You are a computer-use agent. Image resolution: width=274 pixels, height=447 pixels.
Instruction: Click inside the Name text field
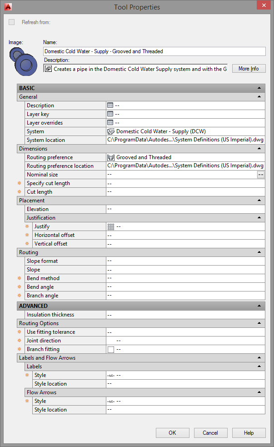(x=136, y=51)
